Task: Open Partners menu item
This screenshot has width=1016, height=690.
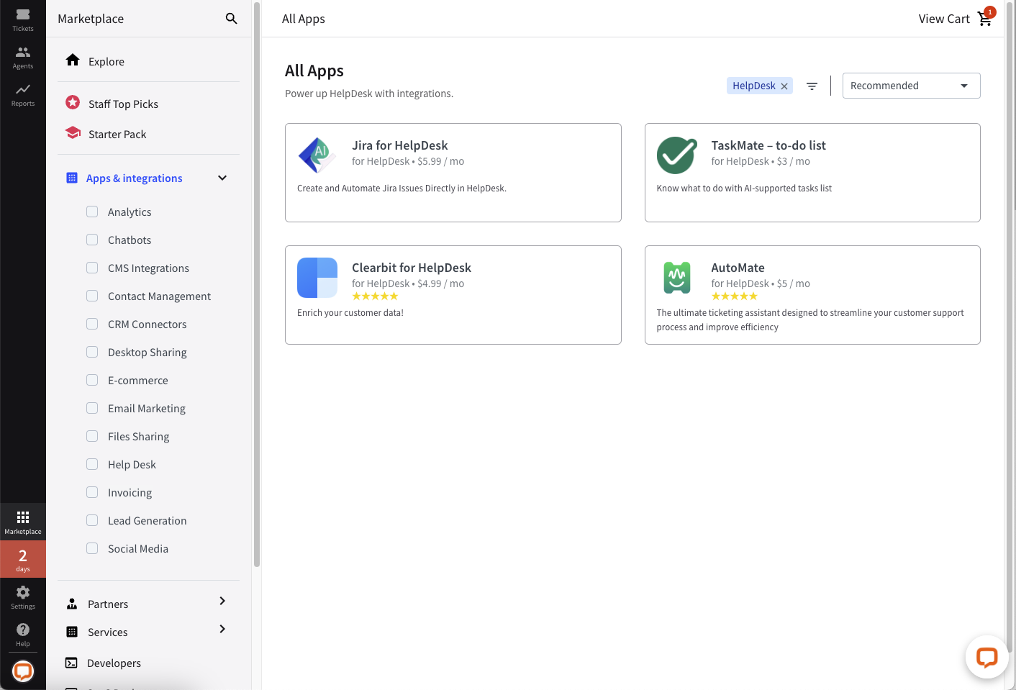Action: (108, 604)
